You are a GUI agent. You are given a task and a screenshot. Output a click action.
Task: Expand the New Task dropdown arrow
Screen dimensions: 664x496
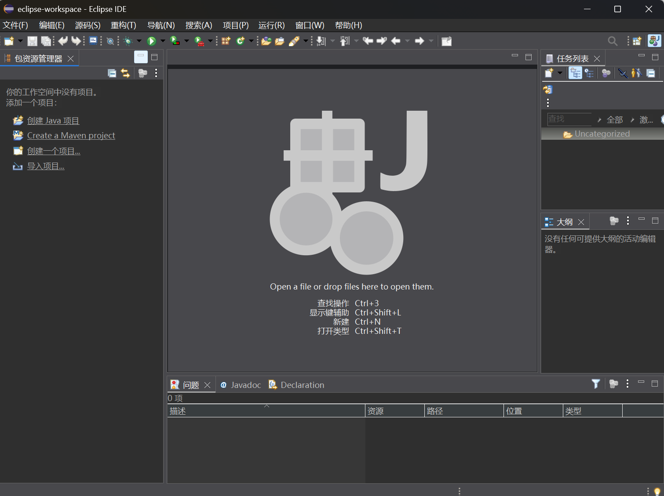(560, 73)
